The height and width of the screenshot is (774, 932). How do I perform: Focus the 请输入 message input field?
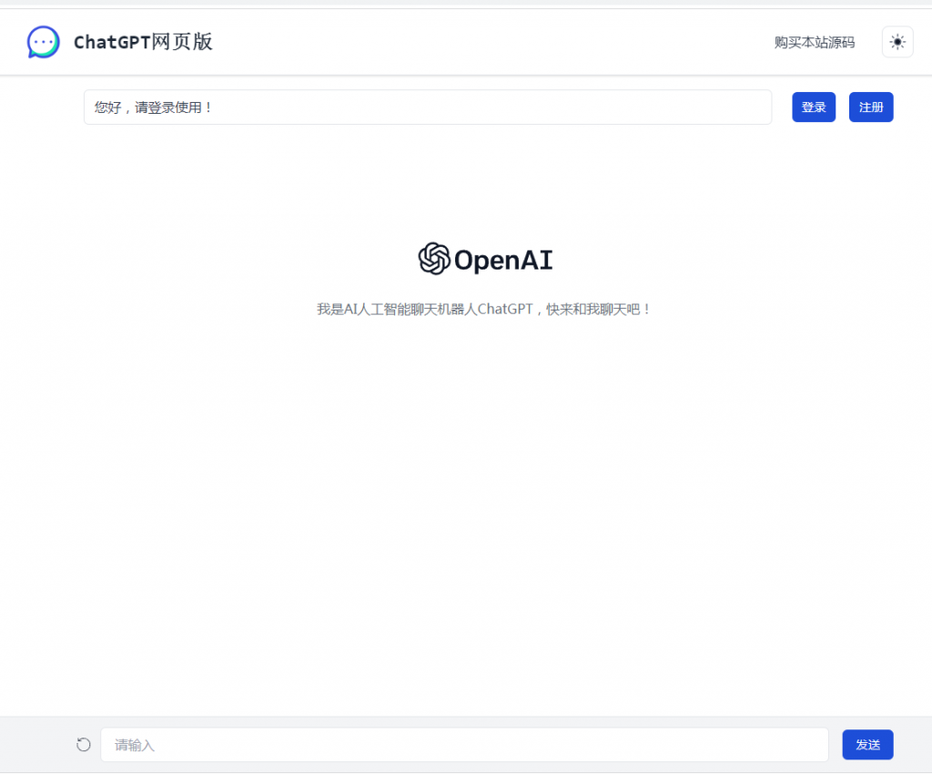[464, 744]
